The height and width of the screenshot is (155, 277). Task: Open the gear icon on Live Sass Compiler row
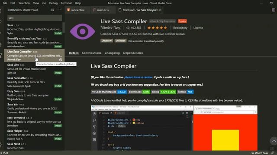[61, 60]
